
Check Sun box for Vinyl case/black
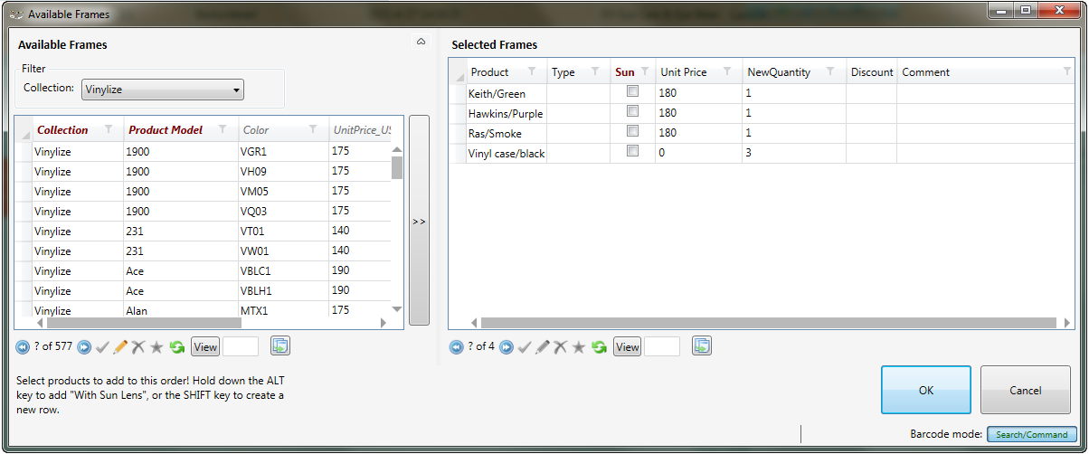(632, 151)
